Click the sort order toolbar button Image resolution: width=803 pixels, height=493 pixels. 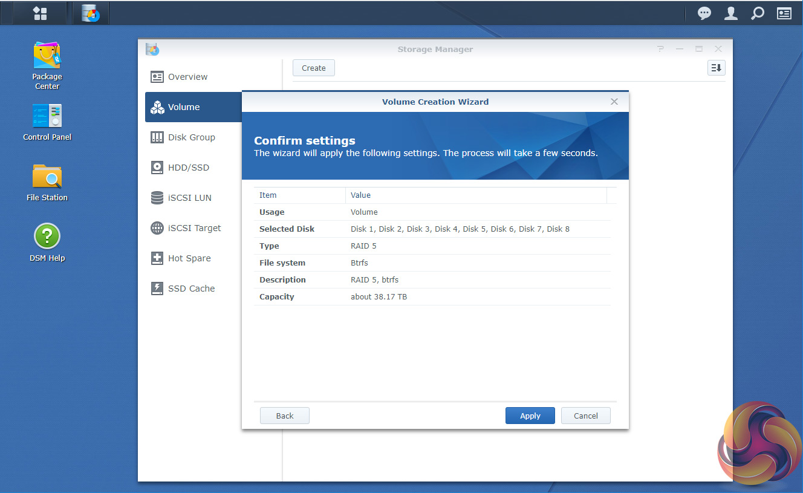coord(716,68)
